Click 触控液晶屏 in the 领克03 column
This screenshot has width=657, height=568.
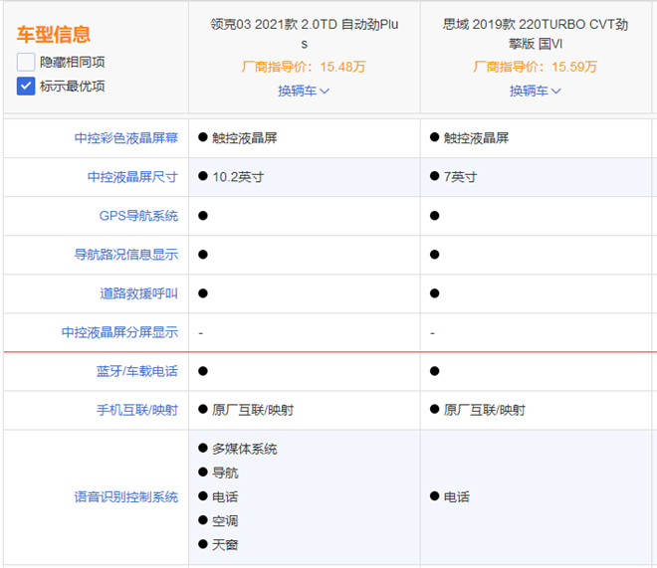click(244, 138)
